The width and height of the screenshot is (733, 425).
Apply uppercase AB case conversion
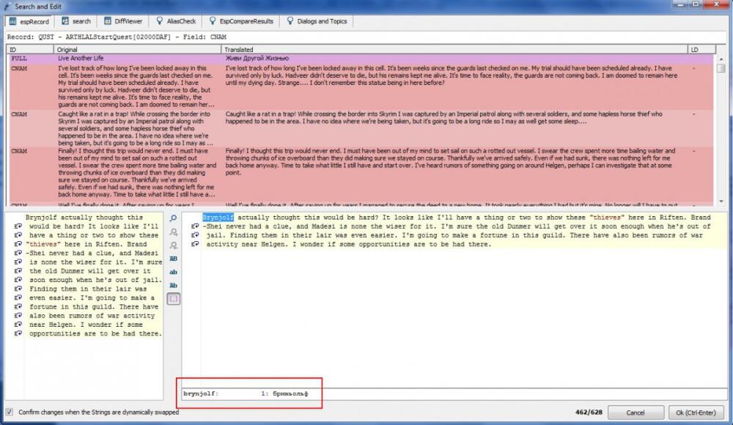[174, 259]
